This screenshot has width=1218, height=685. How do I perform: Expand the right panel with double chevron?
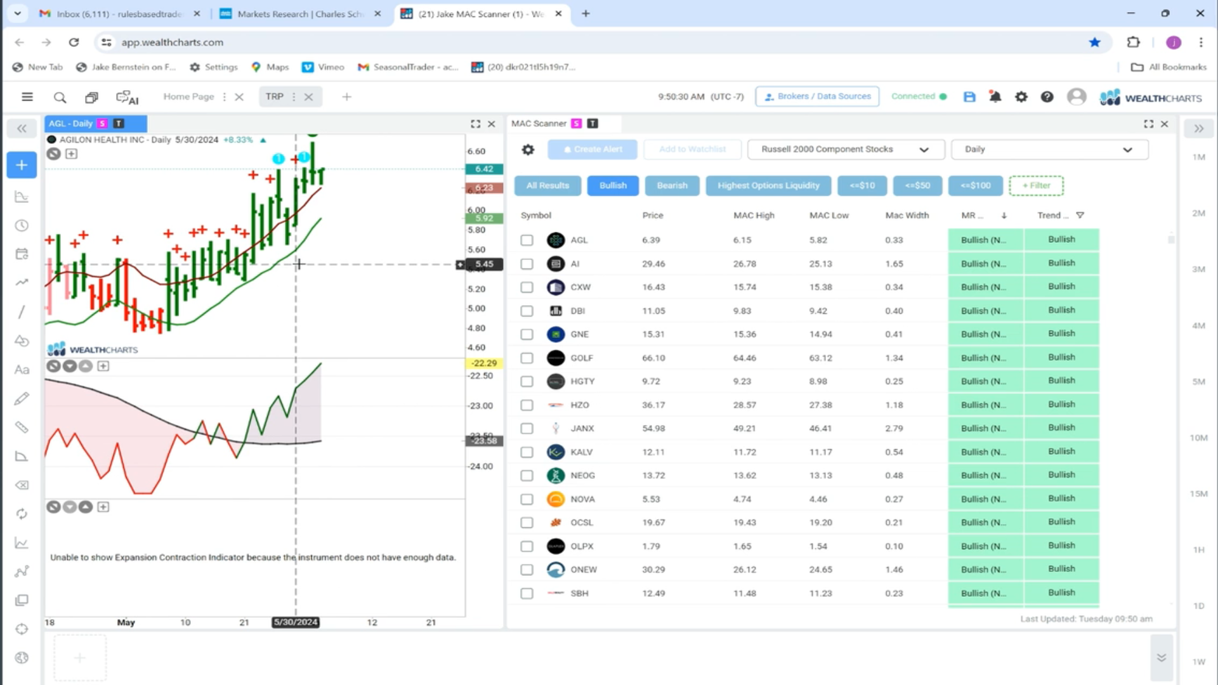tap(1198, 129)
